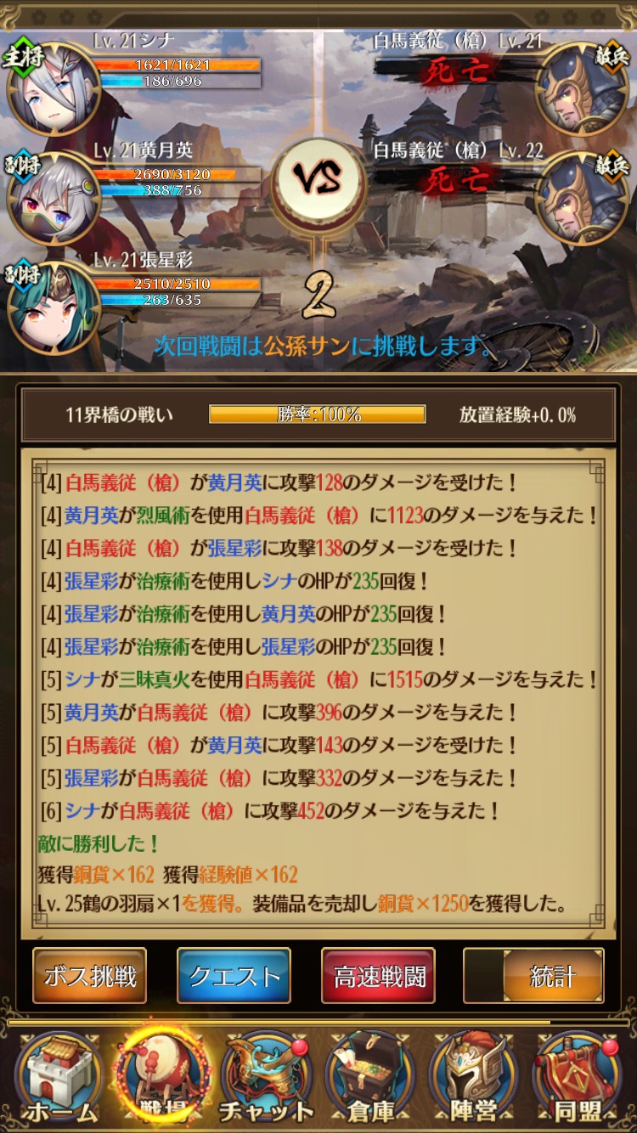This screenshot has height=1133, width=637.
Task: Open the チャット horn icon
Action: [266, 1077]
